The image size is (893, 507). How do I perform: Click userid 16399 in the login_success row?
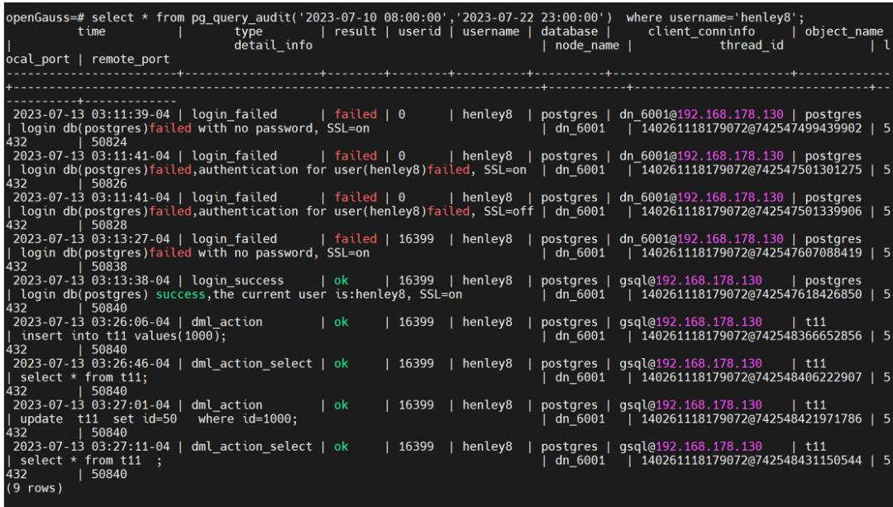pos(416,280)
